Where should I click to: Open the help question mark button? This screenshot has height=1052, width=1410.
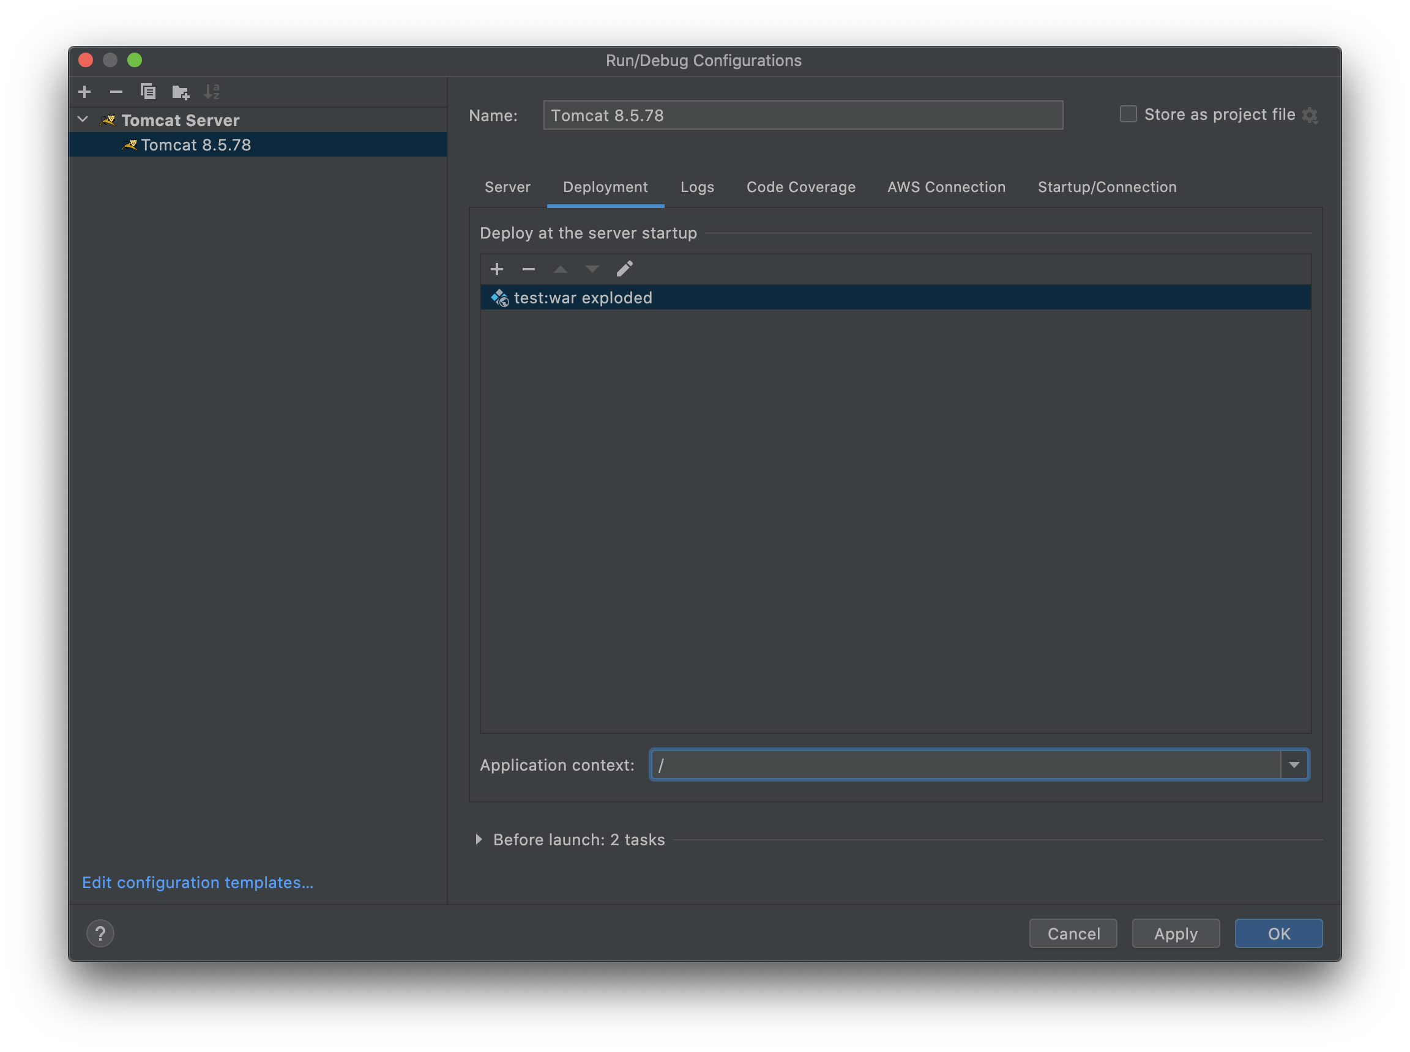point(100,933)
